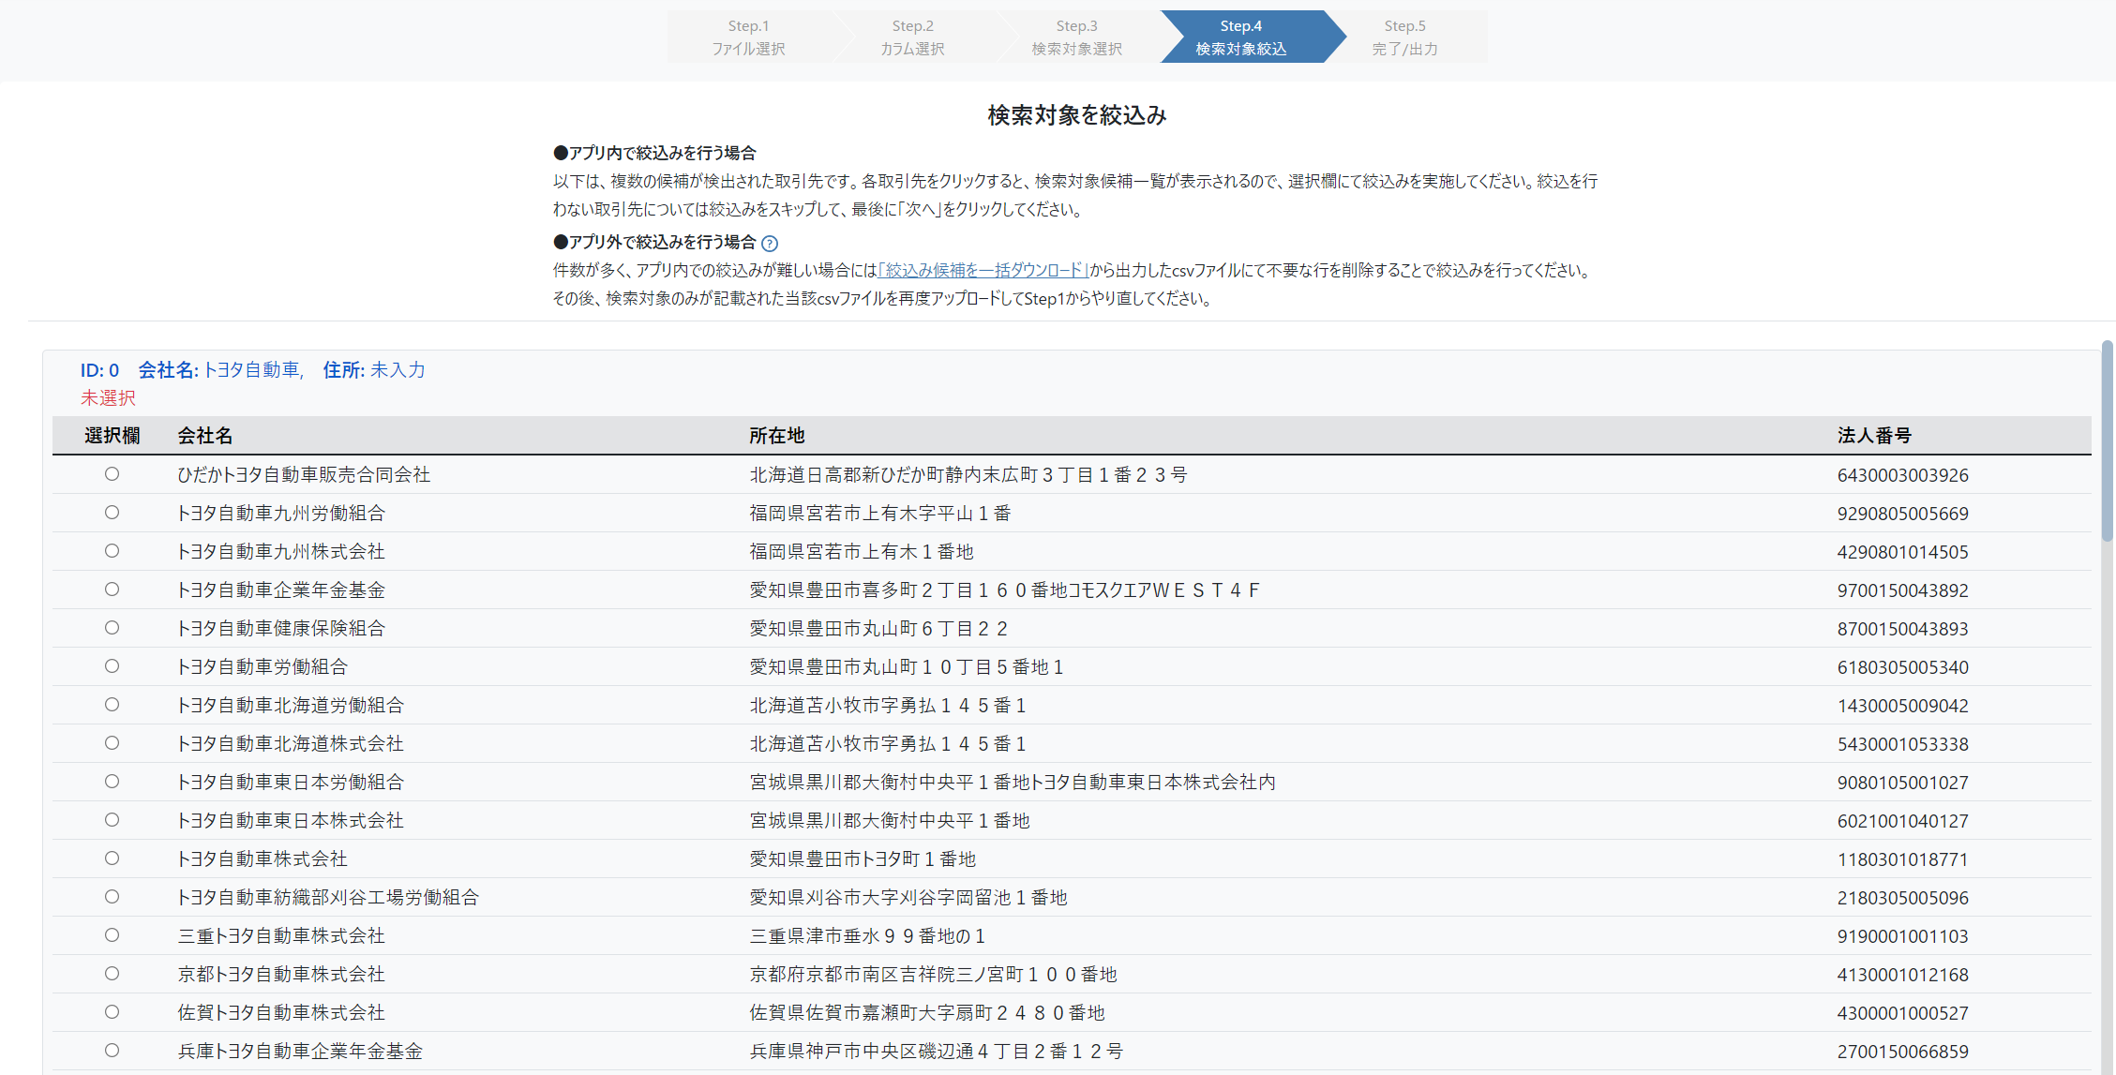Click the highlighted Step.4 検索対象絞込 indicator

[x=1241, y=37]
